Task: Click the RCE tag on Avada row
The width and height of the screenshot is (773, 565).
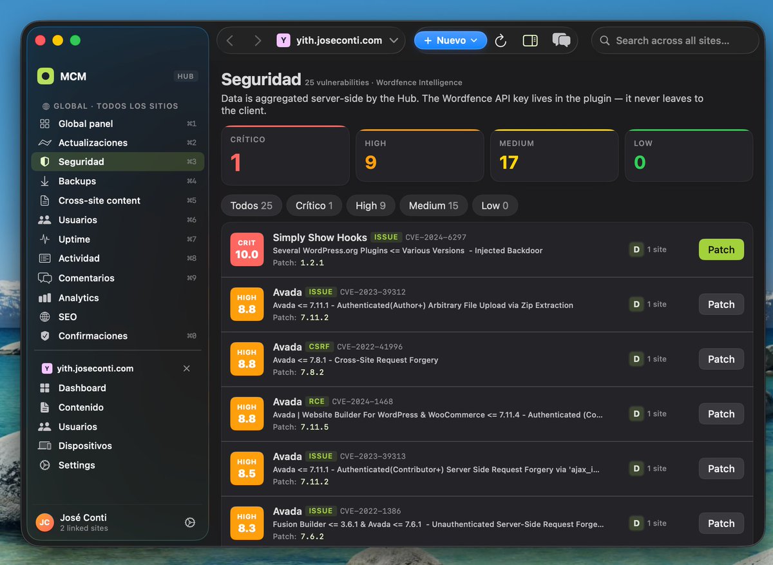Action: point(317,401)
